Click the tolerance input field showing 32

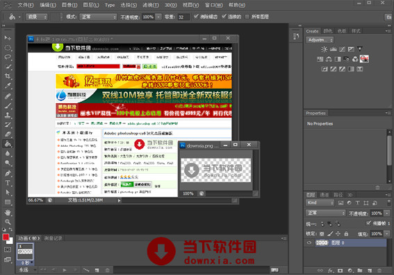(183, 17)
